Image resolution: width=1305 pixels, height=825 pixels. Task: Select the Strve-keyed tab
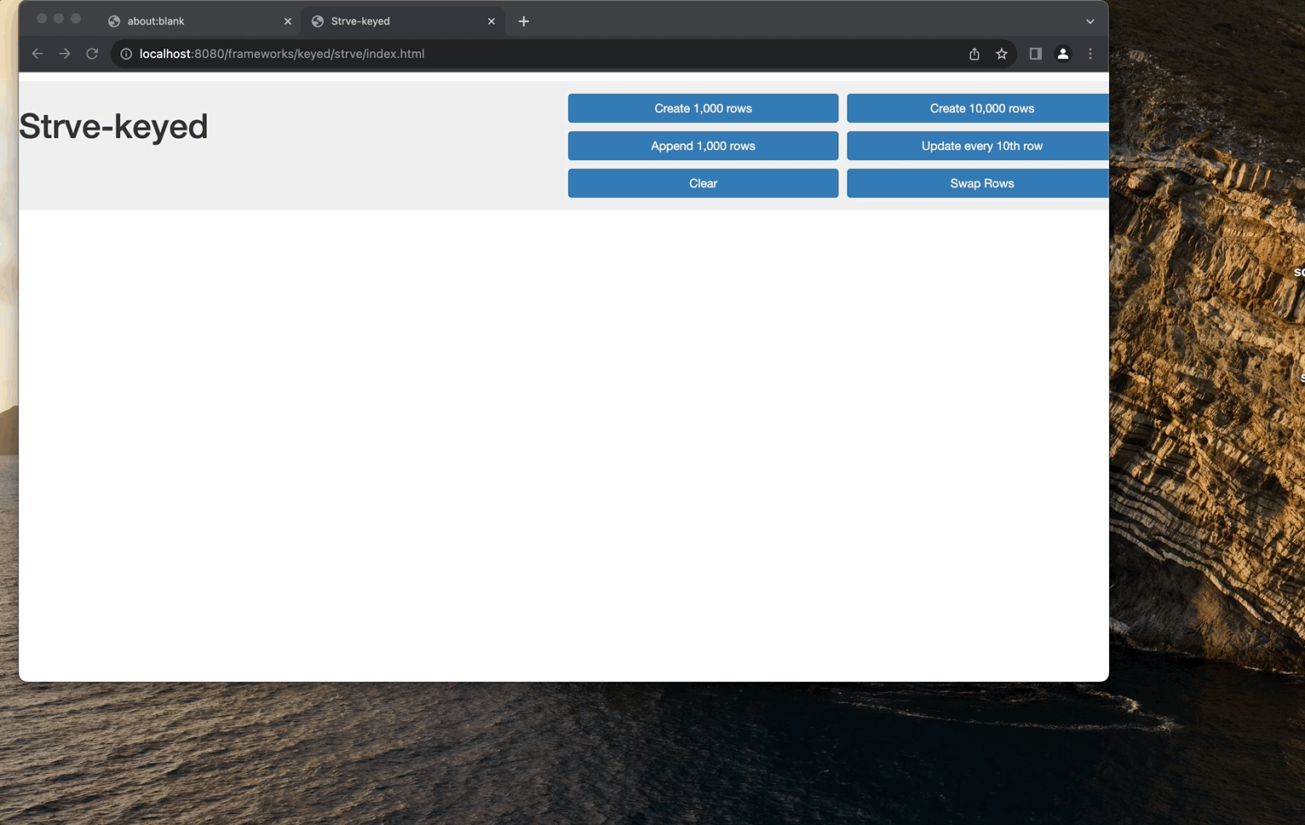403,21
